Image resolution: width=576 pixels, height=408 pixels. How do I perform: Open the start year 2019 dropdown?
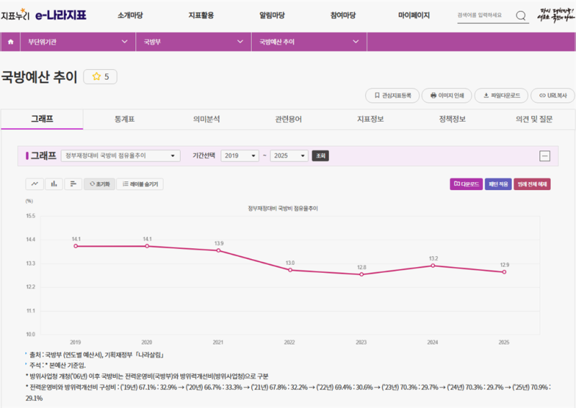tap(240, 155)
